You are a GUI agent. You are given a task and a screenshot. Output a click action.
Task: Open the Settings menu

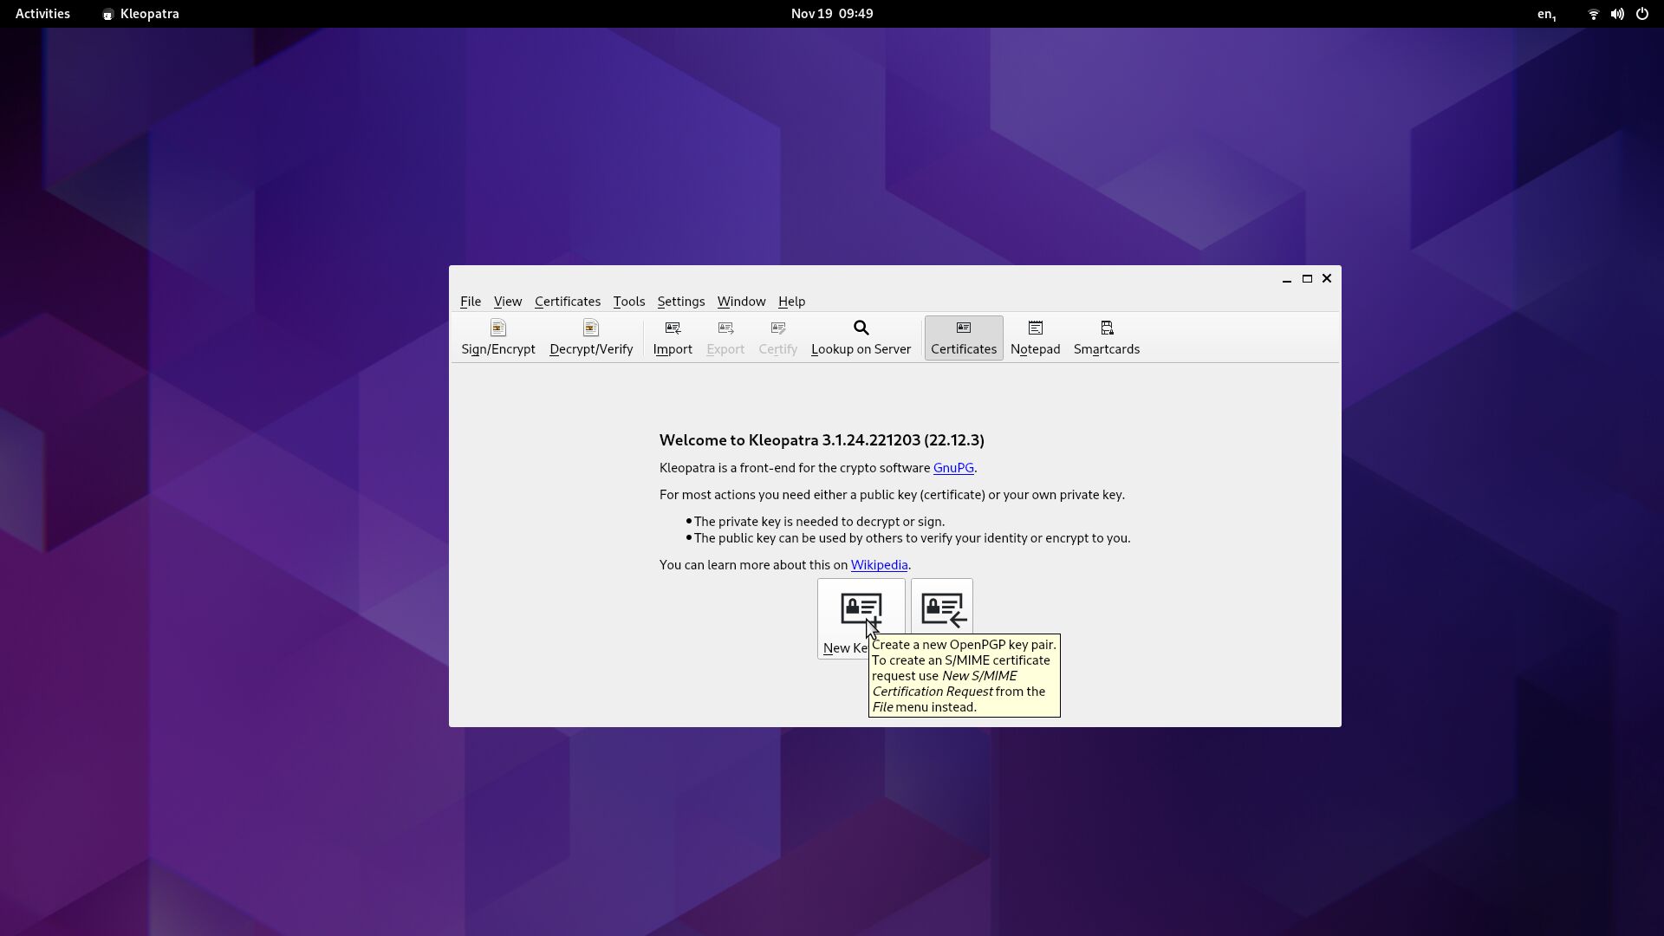[x=680, y=301]
